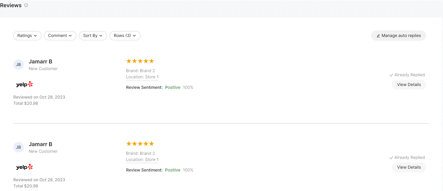
Task: Expand the Rows (3) dropdown
Action: 125,36
